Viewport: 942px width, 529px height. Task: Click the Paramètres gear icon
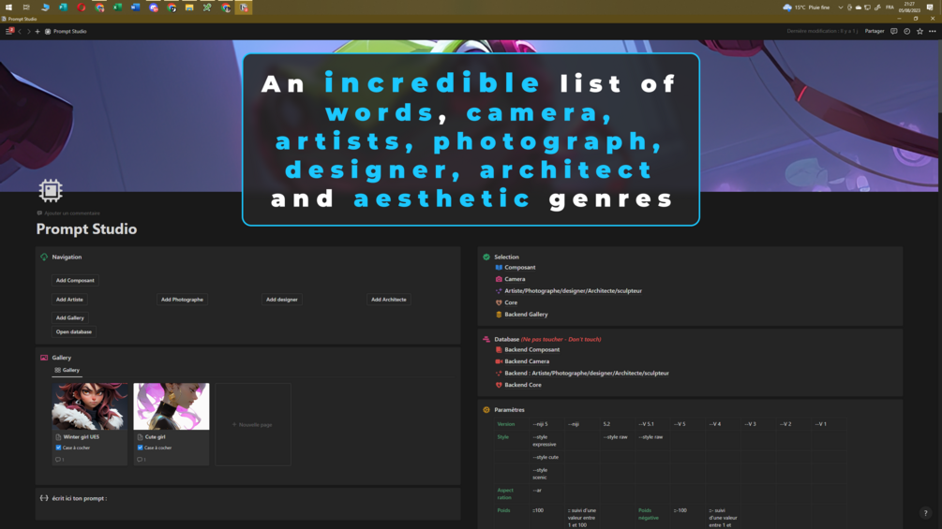pyautogui.click(x=486, y=410)
